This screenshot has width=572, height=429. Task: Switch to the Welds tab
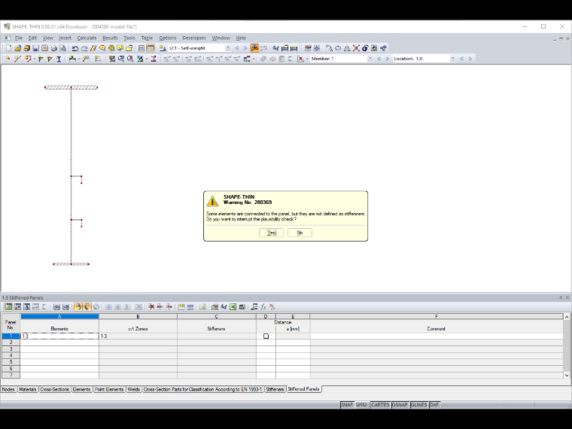[134, 389]
